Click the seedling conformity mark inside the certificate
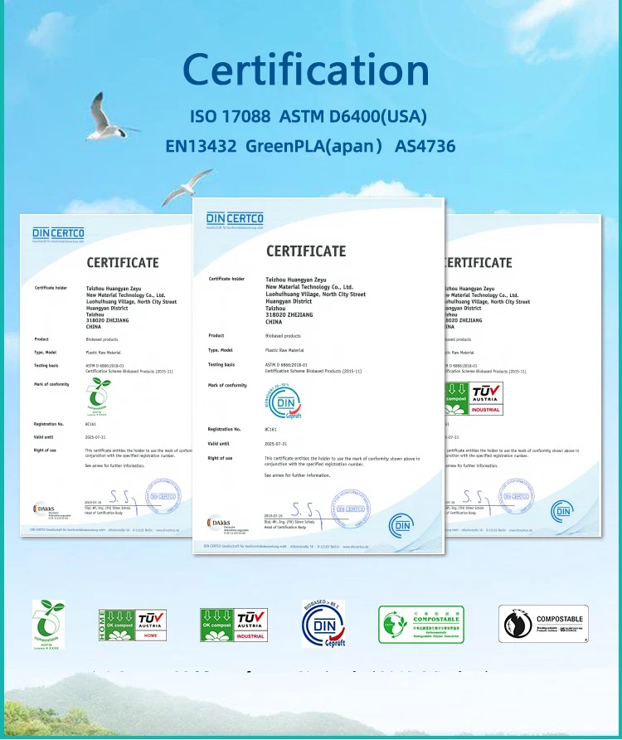The image size is (622, 740). 98,397
